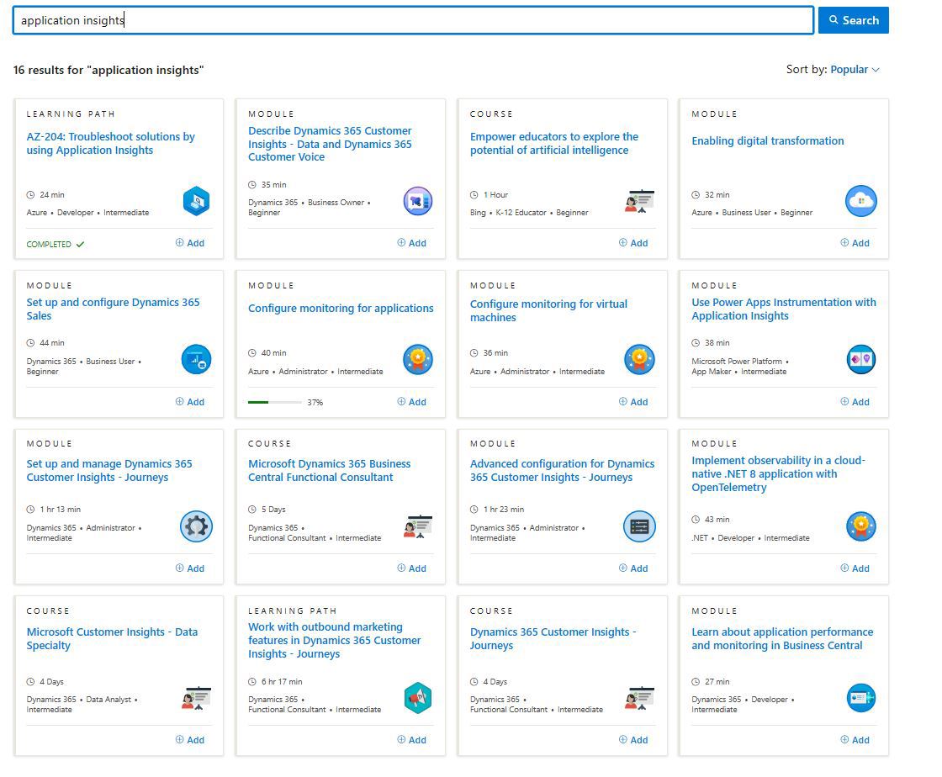Click the '1 hr 23 min' duration text
The width and height of the screenshot is (942, 777).
pyautogui.click(x=504, y=510)
